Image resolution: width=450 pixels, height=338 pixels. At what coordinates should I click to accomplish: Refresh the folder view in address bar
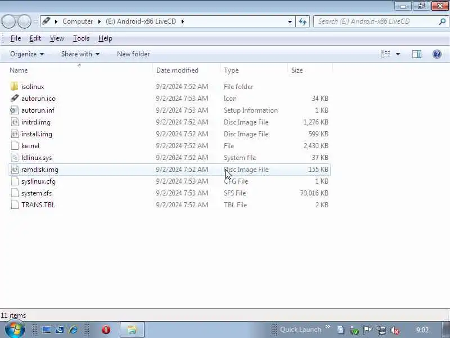(303, 21)
